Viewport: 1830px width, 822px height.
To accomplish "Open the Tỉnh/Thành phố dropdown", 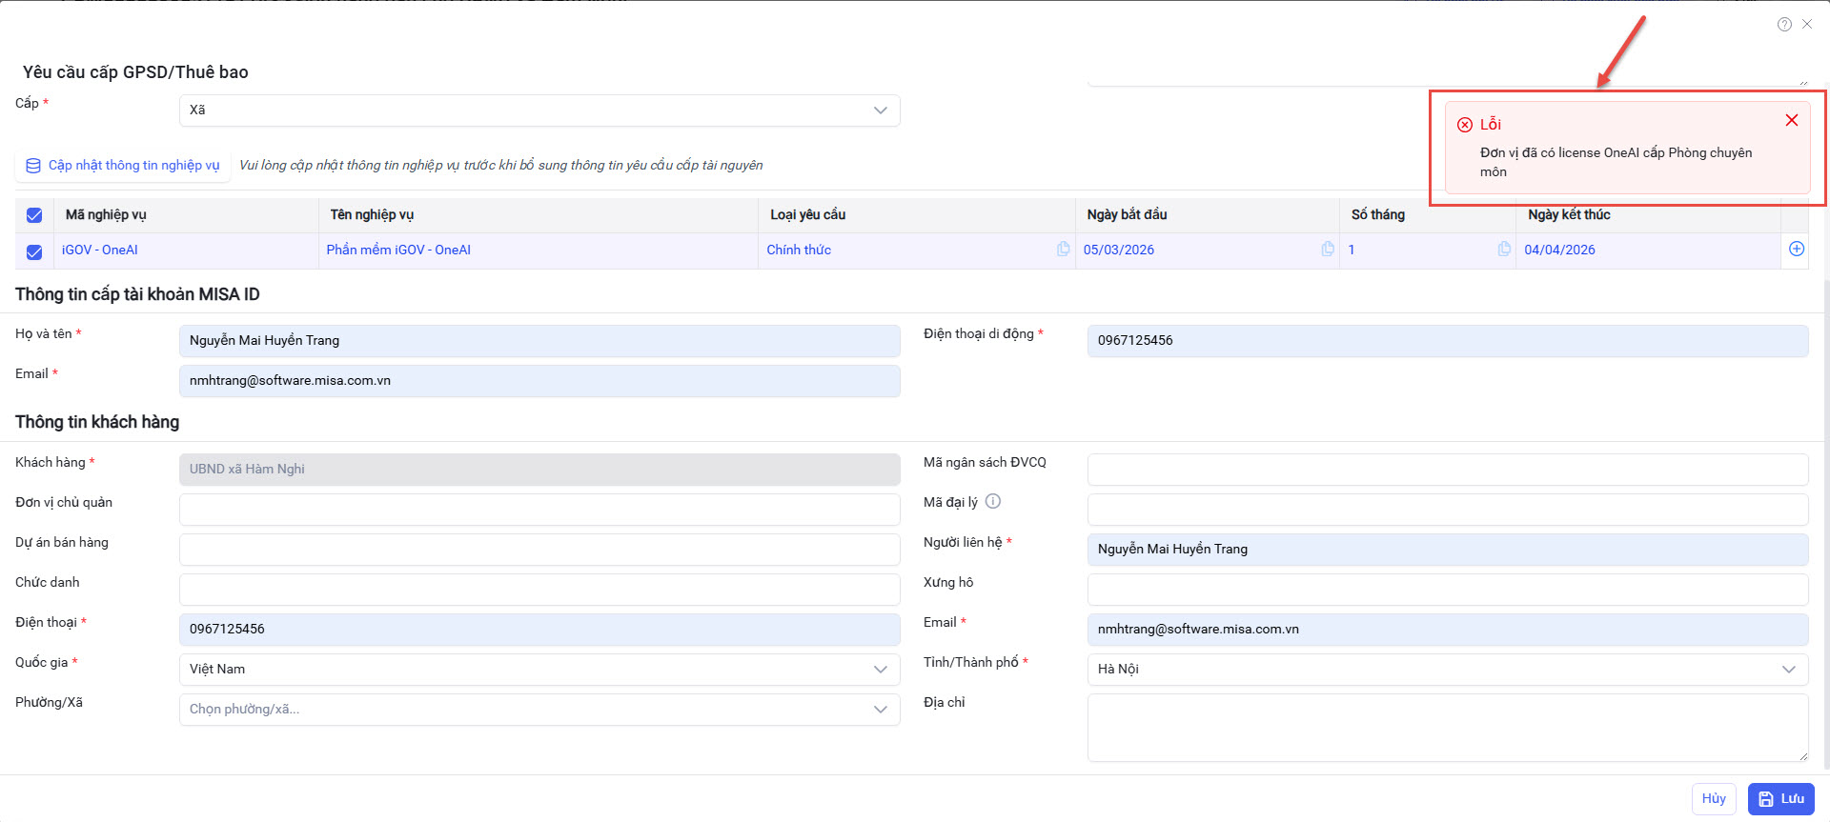I will click(1447, 669).
